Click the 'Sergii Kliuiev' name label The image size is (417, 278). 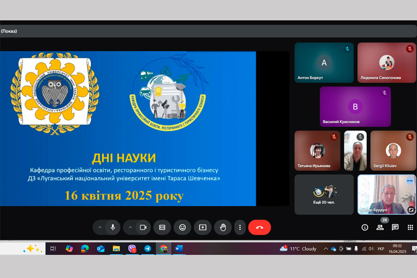point(385,166)
